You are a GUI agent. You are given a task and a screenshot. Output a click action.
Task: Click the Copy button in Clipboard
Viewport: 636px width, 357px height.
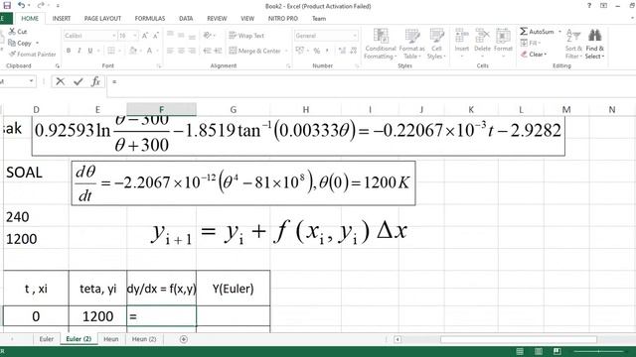(20, 43)
